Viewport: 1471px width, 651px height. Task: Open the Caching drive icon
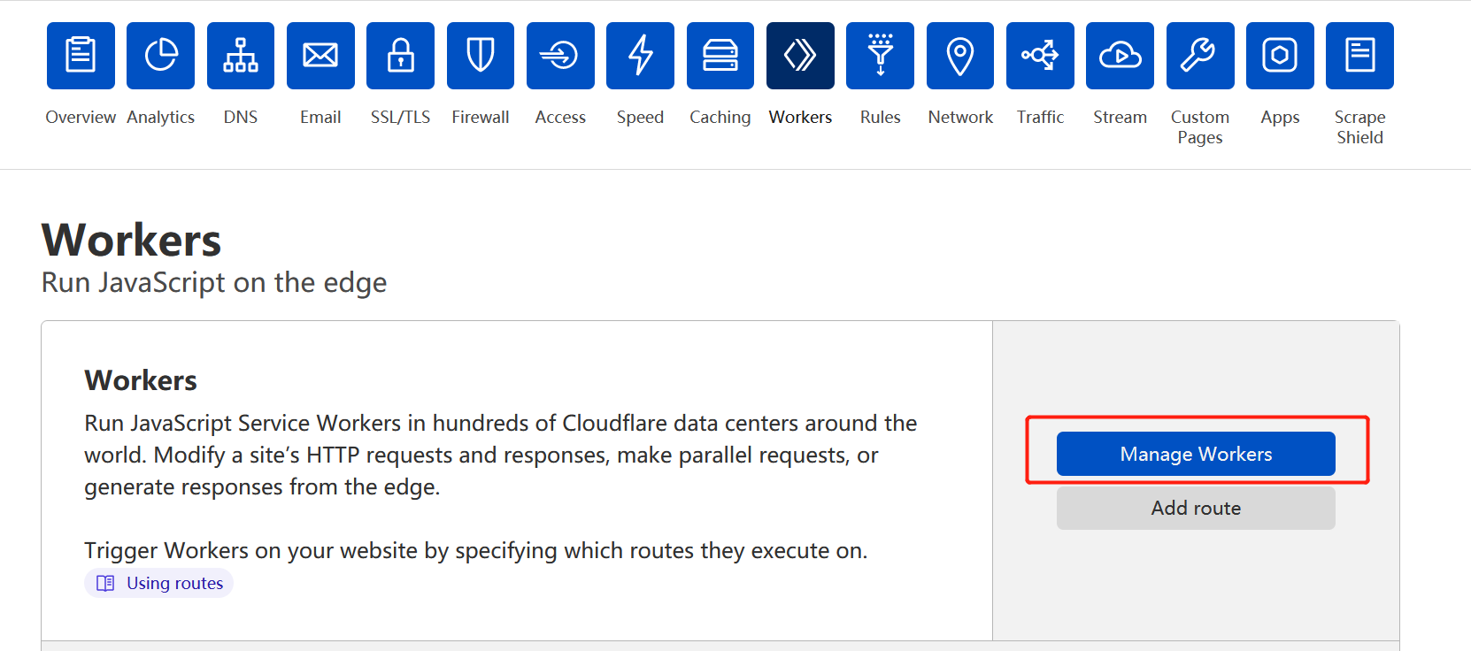720,56
